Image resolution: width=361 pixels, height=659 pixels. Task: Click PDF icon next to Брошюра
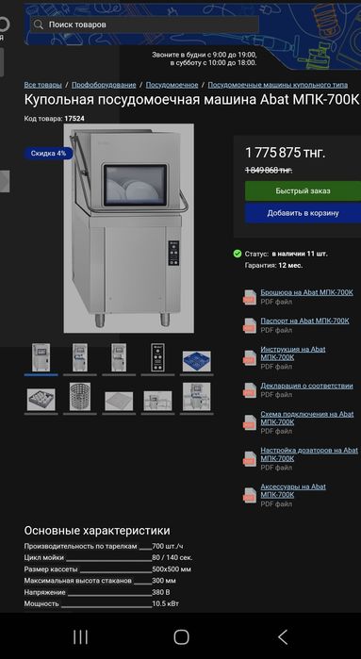pyautogui.click(x=250, y=297)
